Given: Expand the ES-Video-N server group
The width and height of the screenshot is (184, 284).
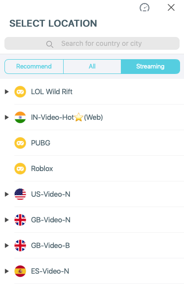Looking at the screenshot, I should point(7,271).
